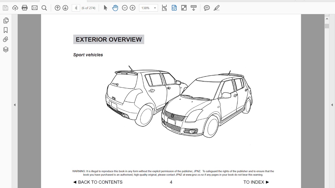Upload file to cloud icon
This screenshot has width=335, height=188.
15,8
